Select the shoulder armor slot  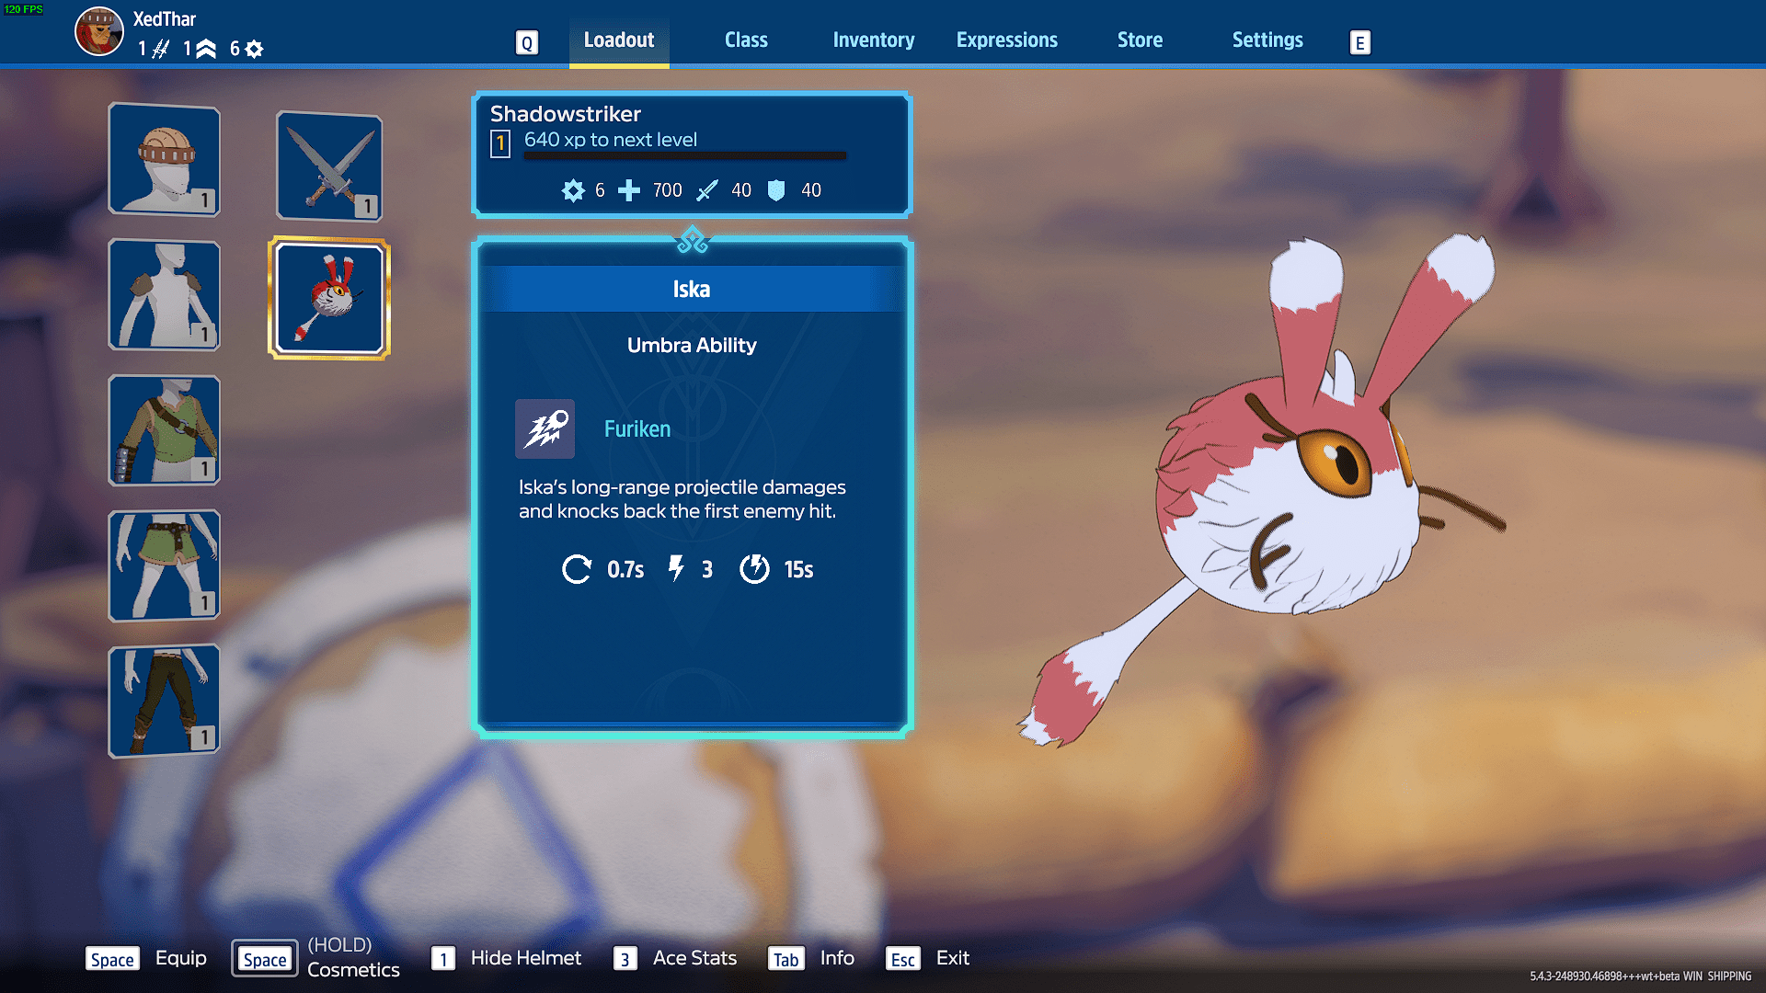pos(164,295)
